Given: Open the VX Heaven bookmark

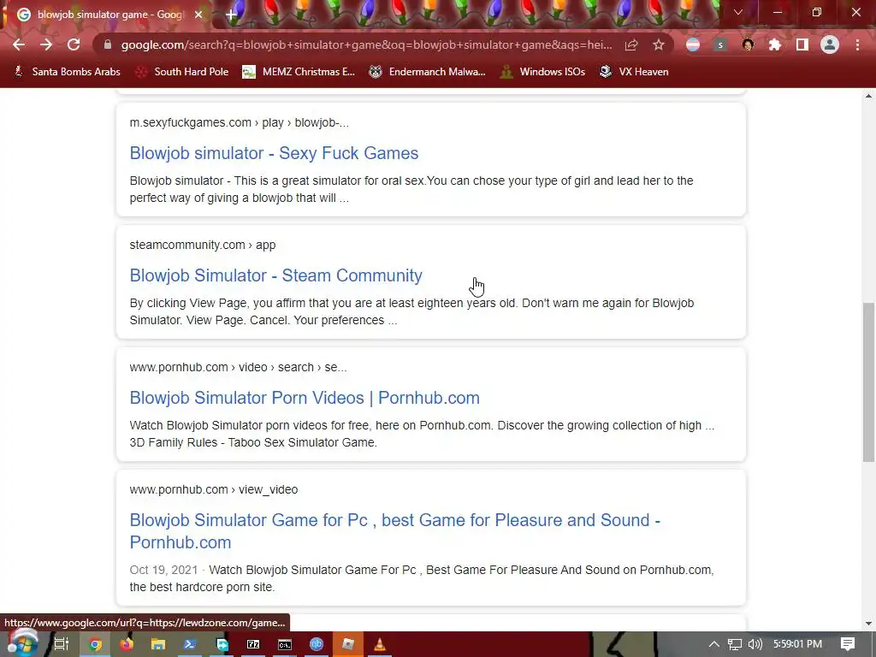Looking at the screenshot, I should pyautogui.click(x=634, y=72).
